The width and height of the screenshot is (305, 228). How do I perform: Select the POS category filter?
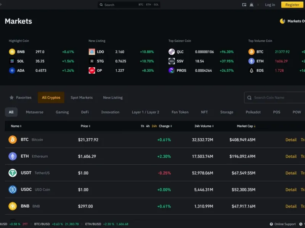click(276, 112)
